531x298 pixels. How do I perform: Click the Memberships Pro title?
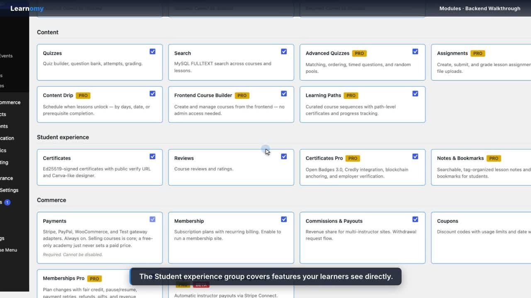click(63, 279)
